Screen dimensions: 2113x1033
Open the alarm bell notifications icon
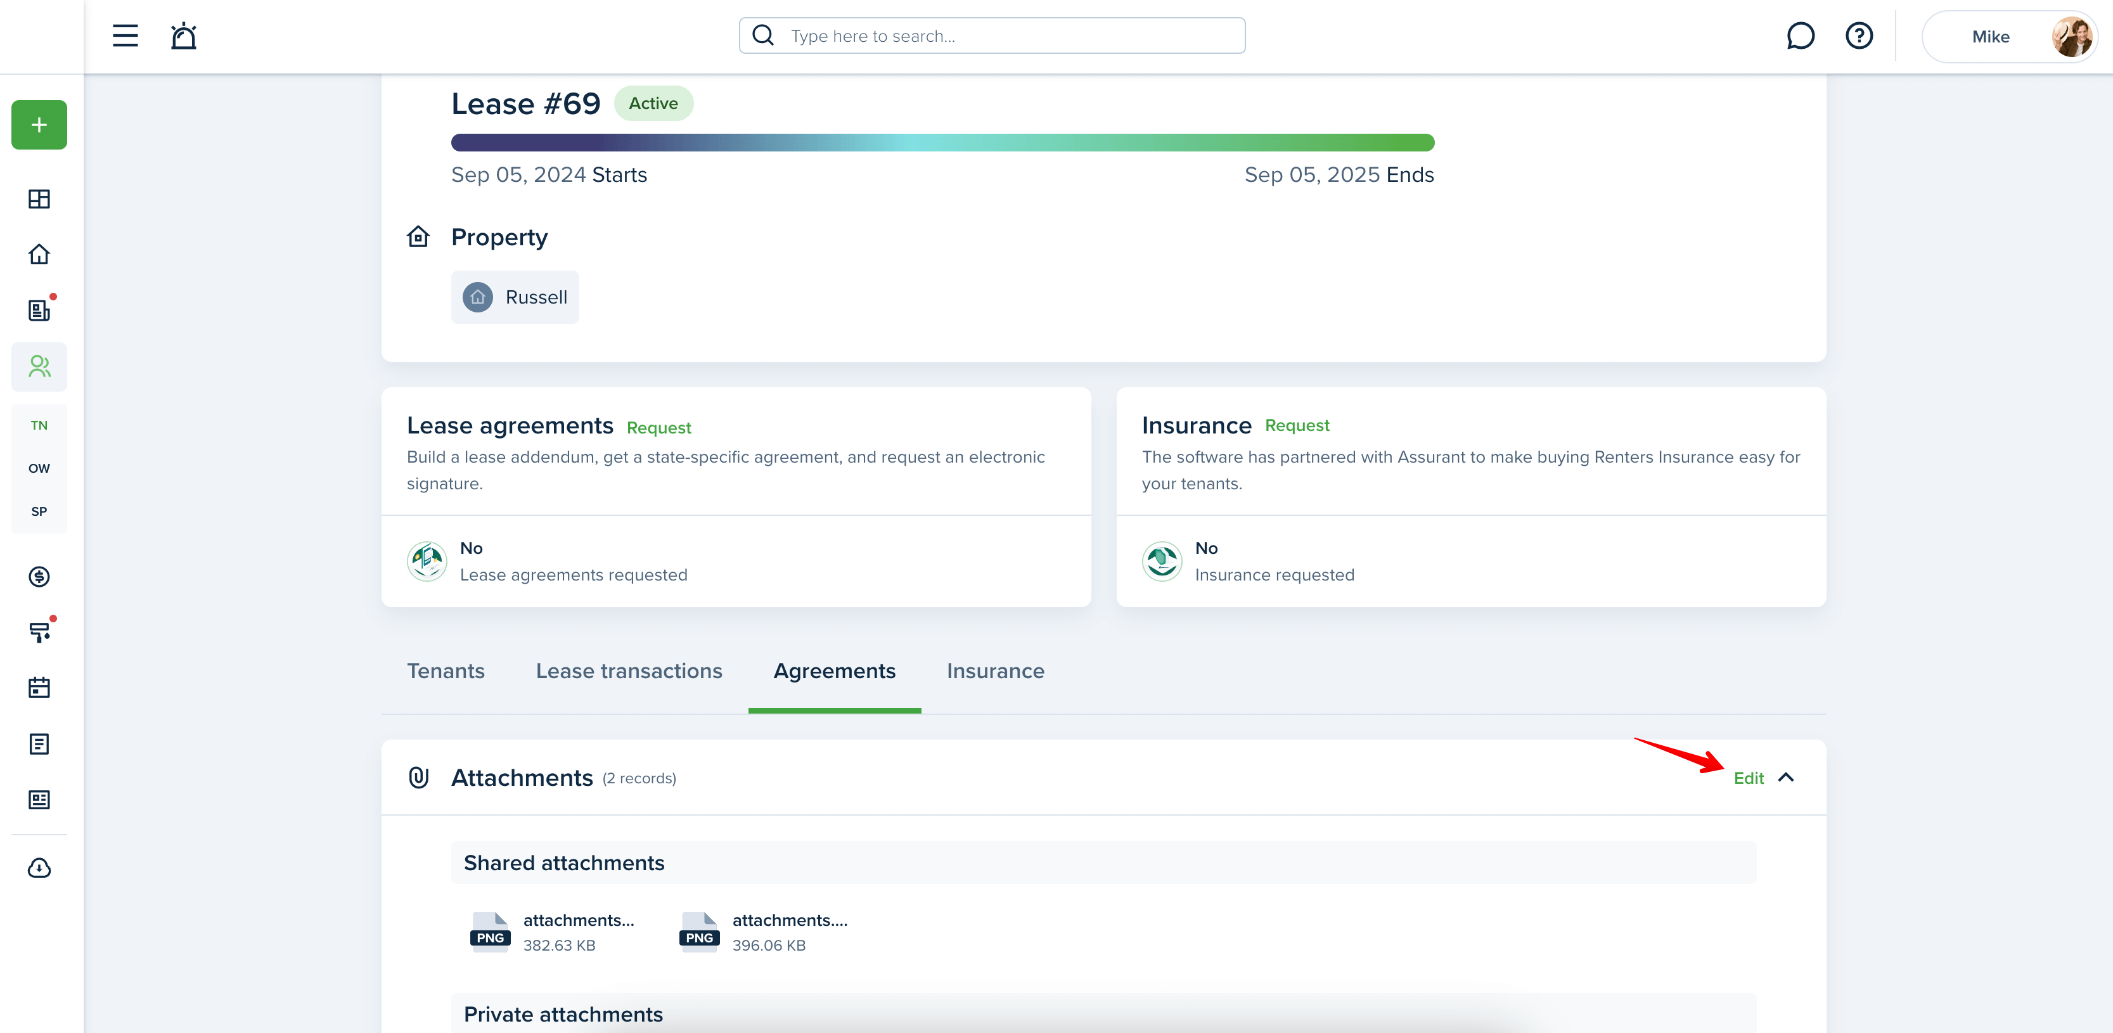click(x=184, y=36)
